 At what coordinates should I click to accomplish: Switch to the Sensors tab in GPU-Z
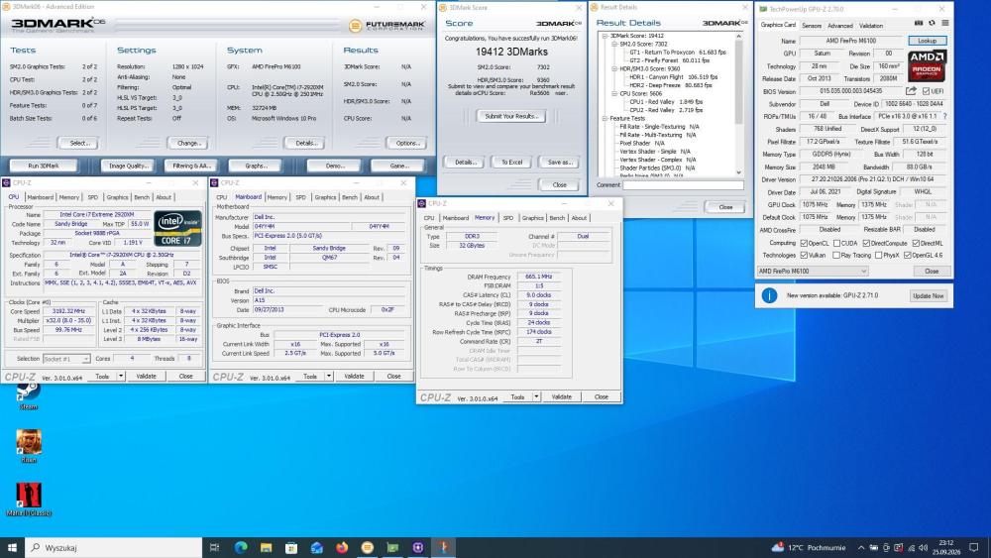[x=812, y=26]
